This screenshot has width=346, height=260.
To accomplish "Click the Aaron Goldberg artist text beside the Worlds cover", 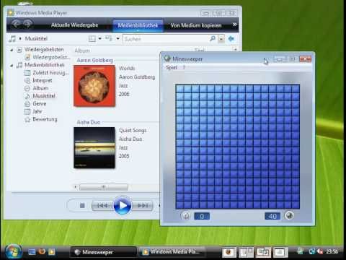I will 137,77.
